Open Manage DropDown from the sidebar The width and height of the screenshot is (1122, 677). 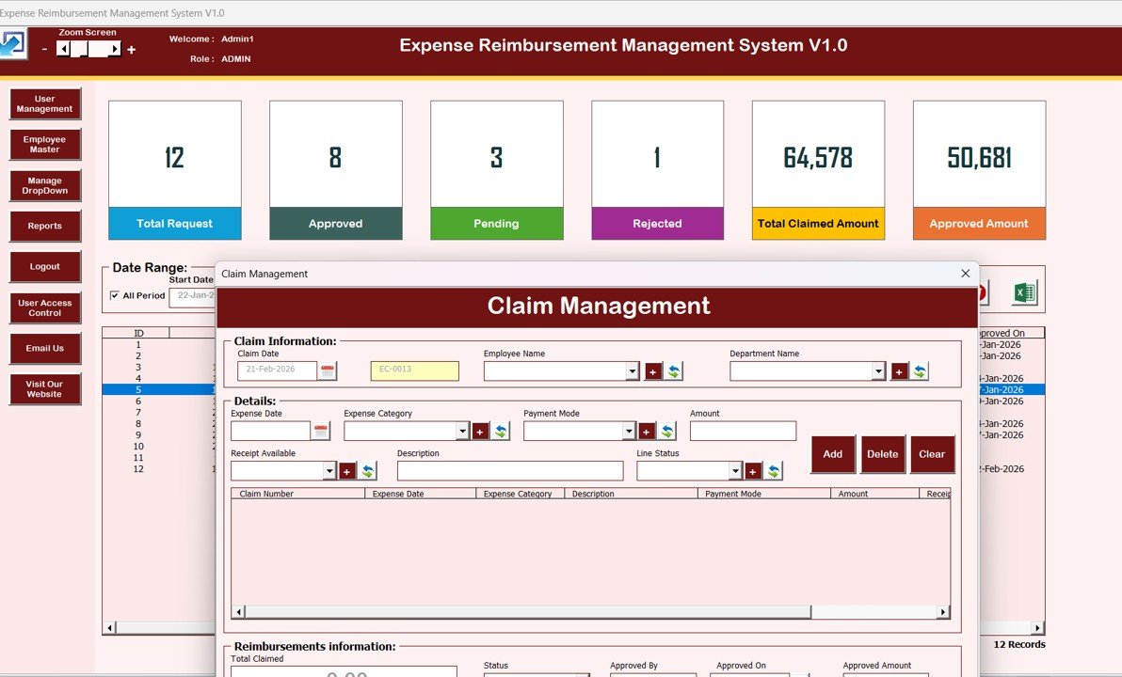tap(44, 185)
